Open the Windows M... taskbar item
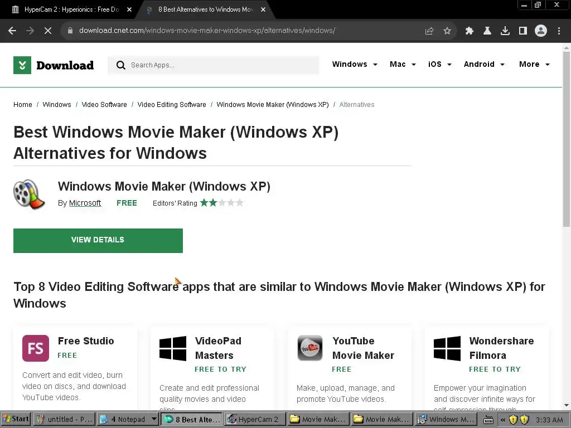 pos(446,419)
